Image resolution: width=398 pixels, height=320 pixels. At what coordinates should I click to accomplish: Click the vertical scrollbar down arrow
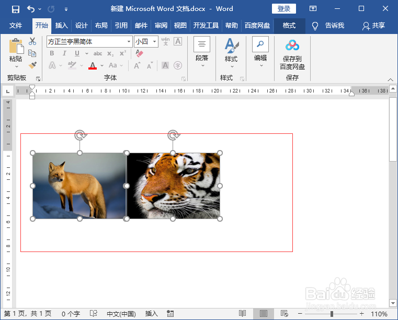point(393,303)
